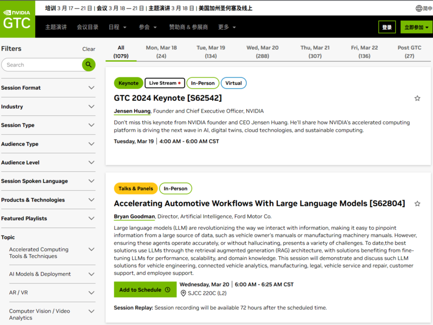Click the Talks & Panels tag
The image size is (433, 325).
click(x=136, y=188)
